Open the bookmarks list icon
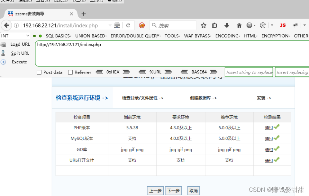This screenshot has height=196, width=309. 214,25
